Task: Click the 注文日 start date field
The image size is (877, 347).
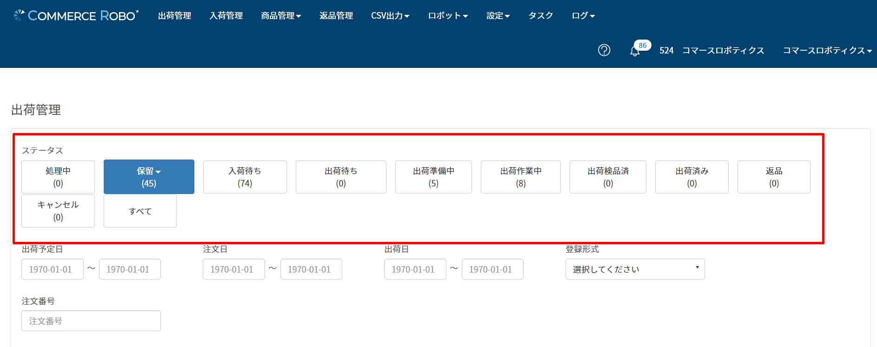Action: coord(234,269)
